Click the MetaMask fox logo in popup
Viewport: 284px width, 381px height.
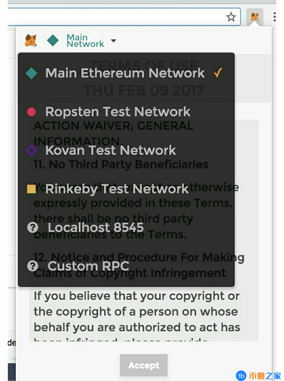coord(31,41)
